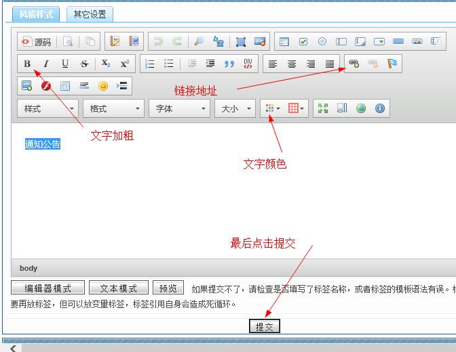
Task: Open the 其它设置 tab
Action: point(90,14)
